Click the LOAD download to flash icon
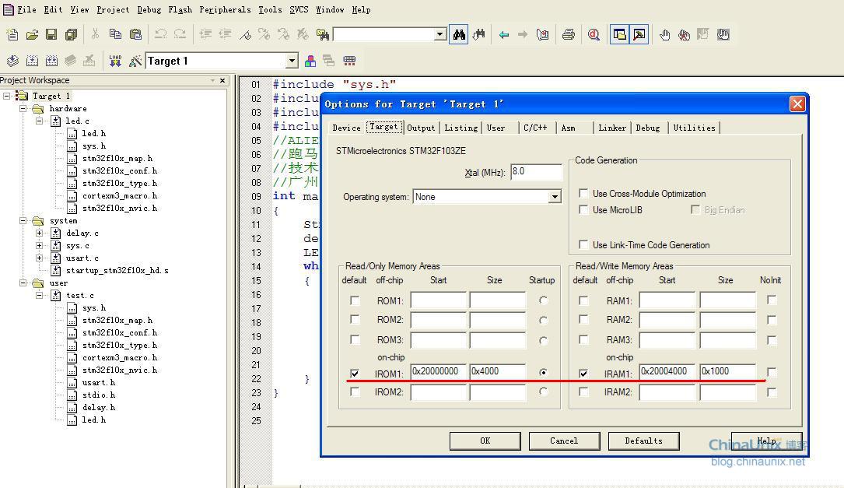Screen dimensions: 844x488 pyautogui.click(x=115, y=61)
